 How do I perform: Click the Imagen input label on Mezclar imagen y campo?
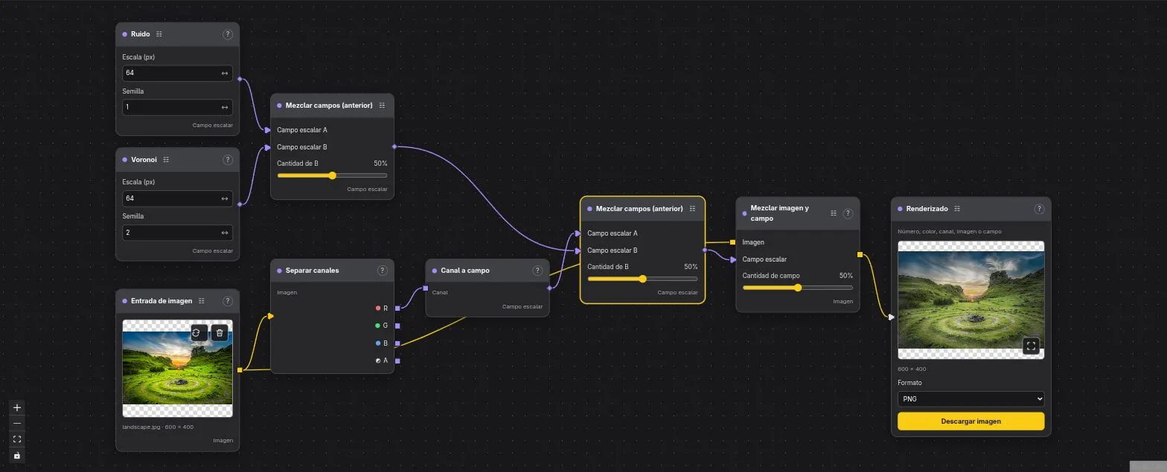click(x=753, y=242)
